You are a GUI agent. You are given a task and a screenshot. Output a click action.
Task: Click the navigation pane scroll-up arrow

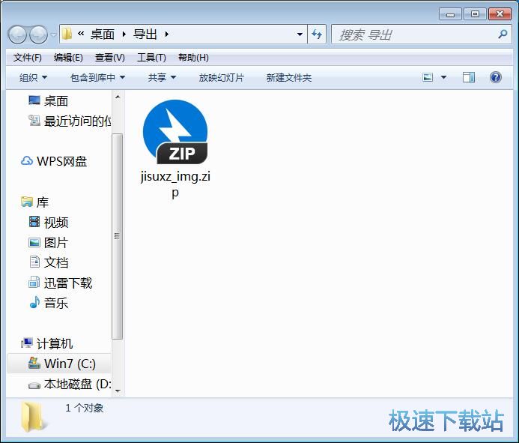click(118, 97)
